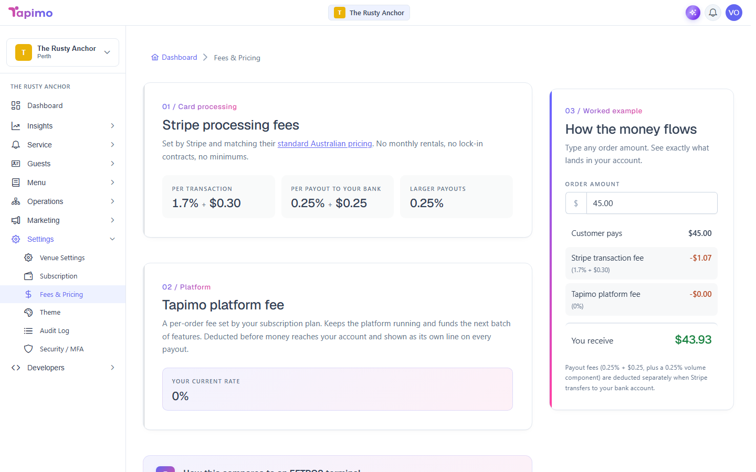Expand the Menu submenu chevron
The width and height of the screenshot is (756, 472).
(112, 183)
